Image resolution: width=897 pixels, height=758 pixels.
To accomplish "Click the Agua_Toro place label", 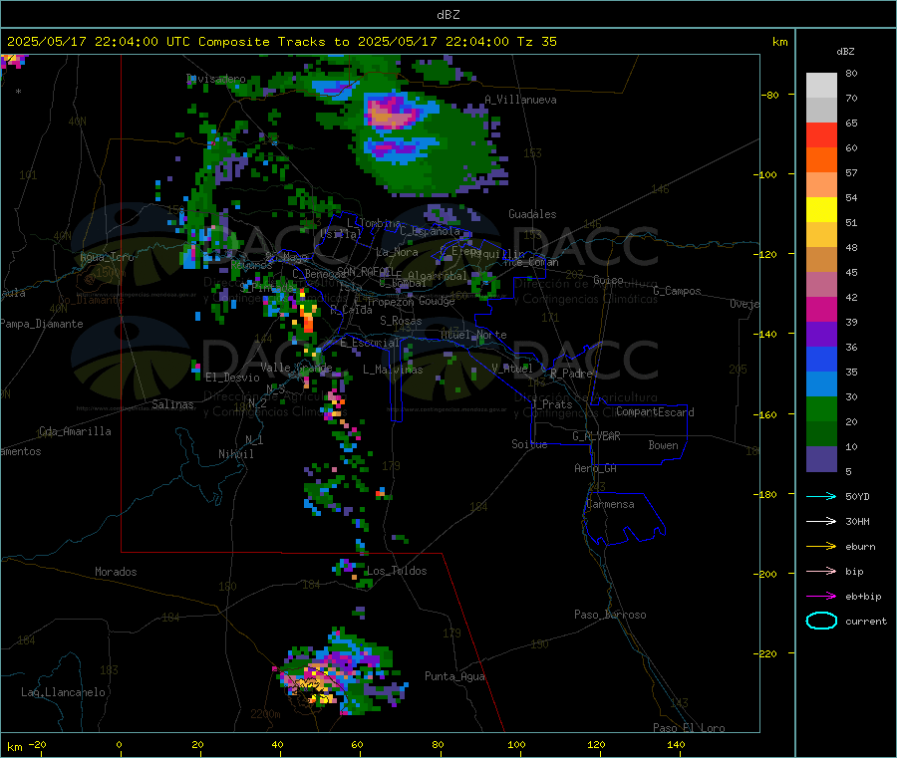I will (x=107, y=257).
